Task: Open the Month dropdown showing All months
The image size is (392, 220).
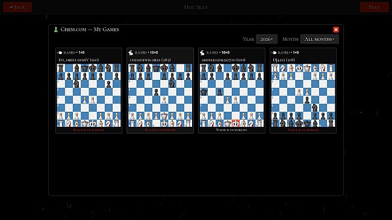Action: coord(320,39)
